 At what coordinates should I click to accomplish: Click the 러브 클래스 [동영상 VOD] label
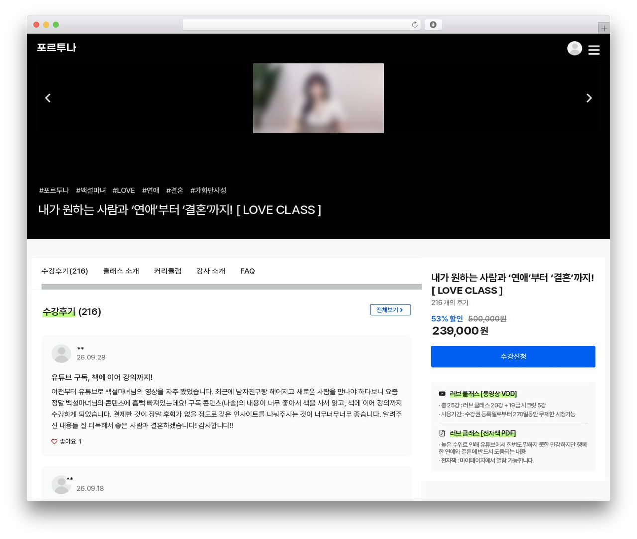click(483, 394)
